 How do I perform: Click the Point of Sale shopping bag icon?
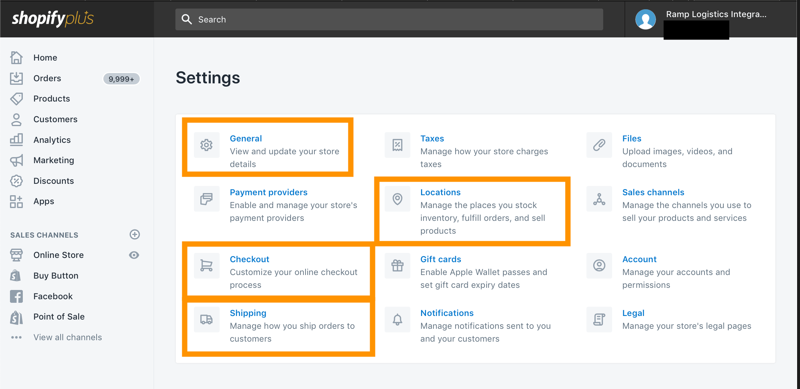[x=16, y=316]
